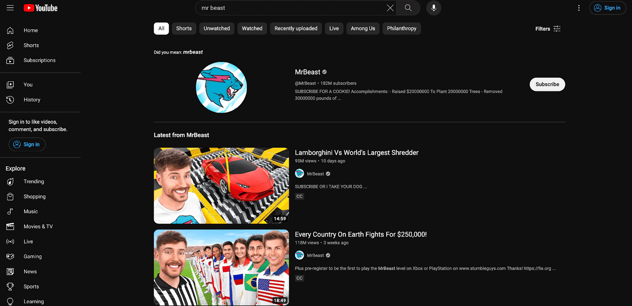Image resolution: width=632 pixels, height=306 pixels.
Task: Open the Music note icon
Action: pyautogui.click(x=10, y=212)
